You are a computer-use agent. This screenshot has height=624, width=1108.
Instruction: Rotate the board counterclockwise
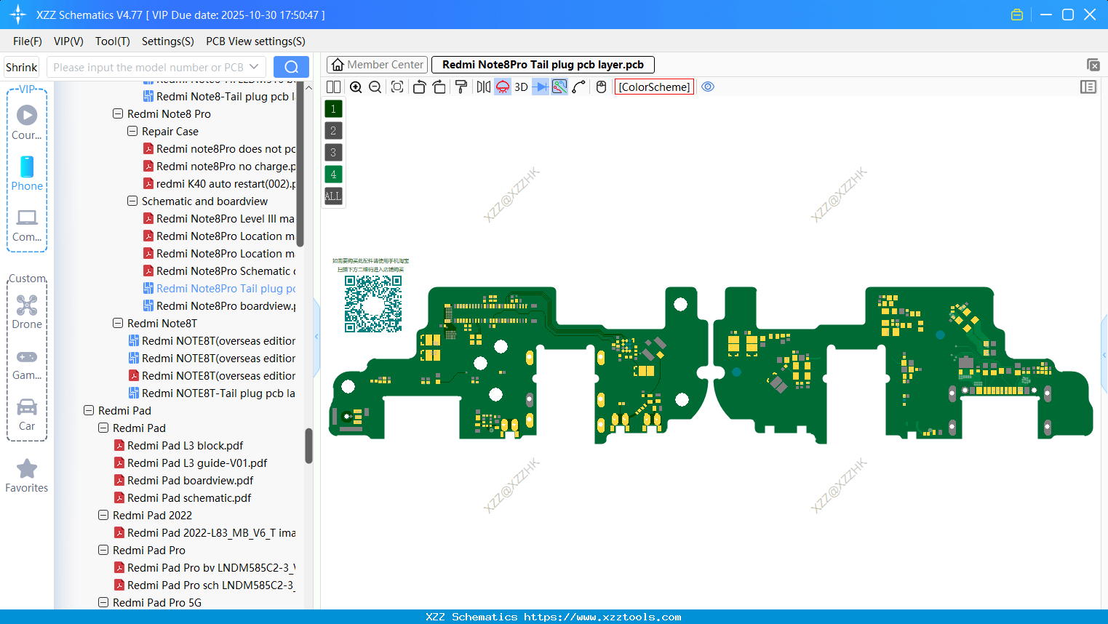tap(419, 87)
